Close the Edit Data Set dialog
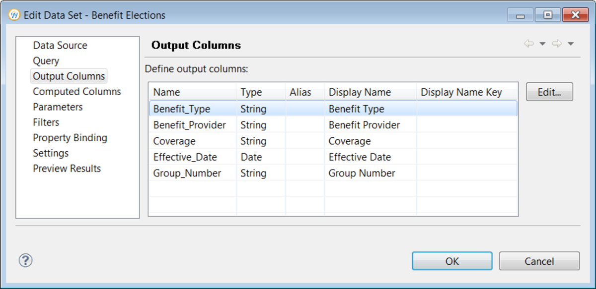 [x=575, y=15]
